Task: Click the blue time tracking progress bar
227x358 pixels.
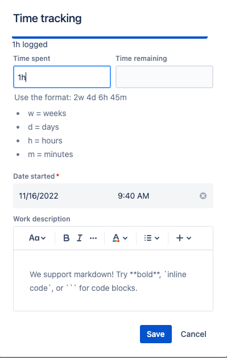Action: tap(110, 37)
